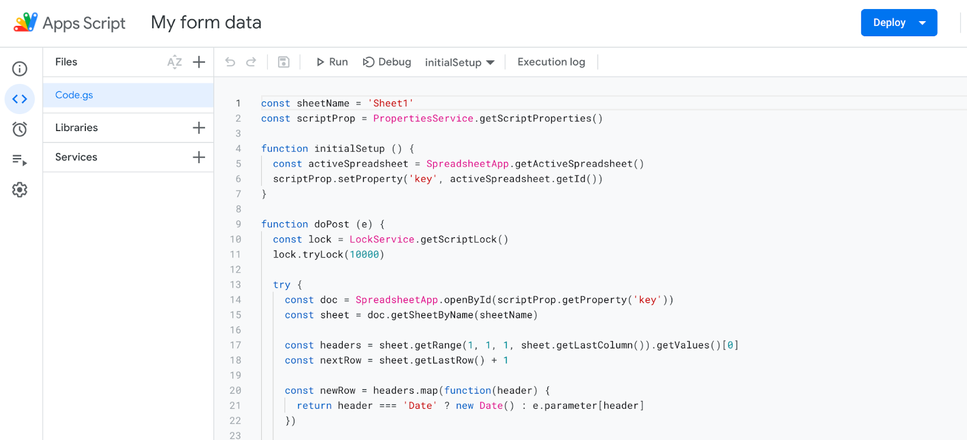Open the initialSetup function dropdown
This screenshot has width=967, height=440.
(x=459, y=63)
